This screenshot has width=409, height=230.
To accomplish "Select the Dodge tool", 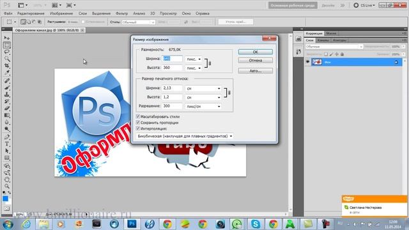I will click(7, 129).
